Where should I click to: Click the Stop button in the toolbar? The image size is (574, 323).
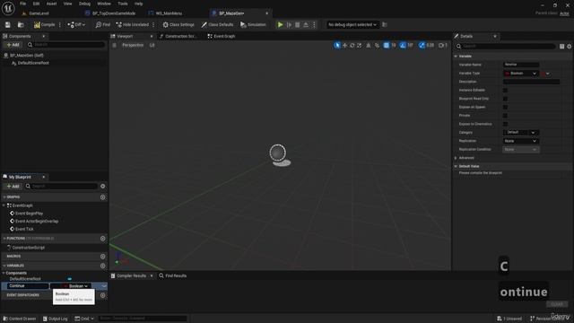pyautogui.click(x=297, y=25)
